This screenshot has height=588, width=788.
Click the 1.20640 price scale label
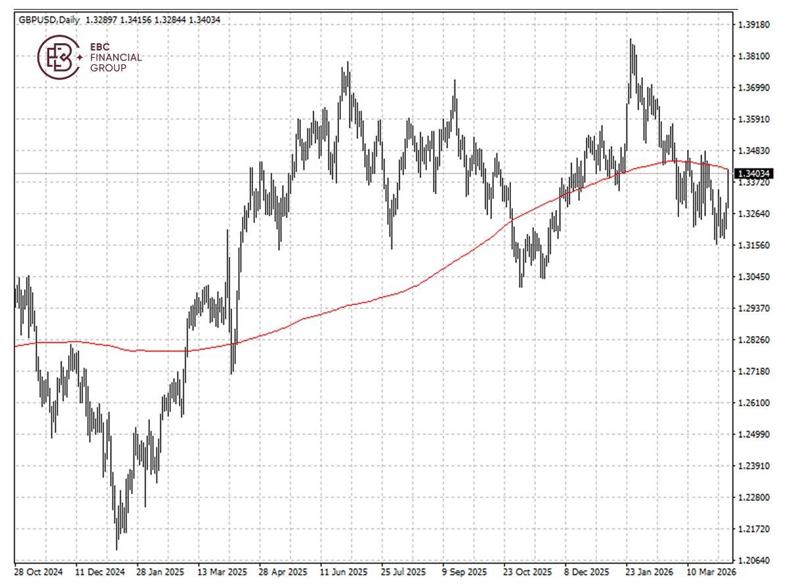coord(754,559)
